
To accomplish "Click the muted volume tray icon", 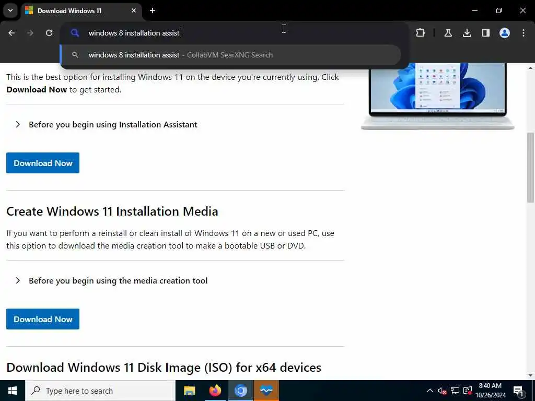I will tap(442, 391).
